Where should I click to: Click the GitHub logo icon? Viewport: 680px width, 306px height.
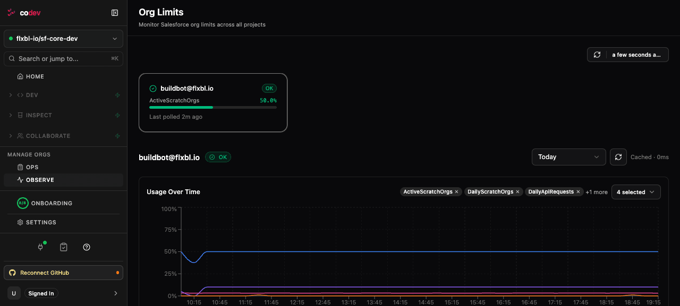13,273
